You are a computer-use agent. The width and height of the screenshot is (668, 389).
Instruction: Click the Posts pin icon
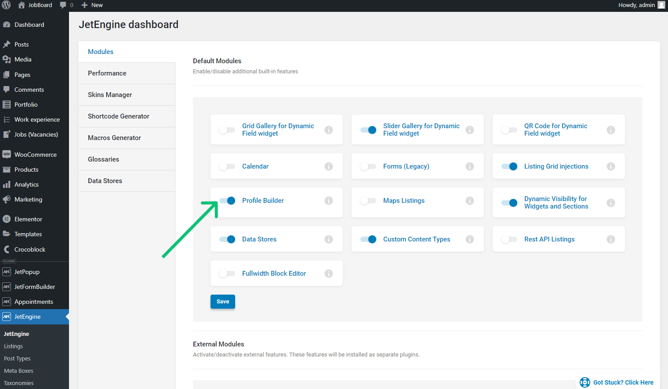click(x=7, y=44)
